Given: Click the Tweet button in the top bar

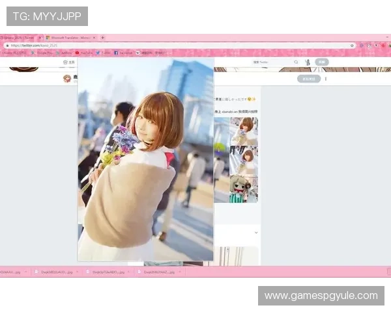Looking at the screenshot, I should 322,62.
